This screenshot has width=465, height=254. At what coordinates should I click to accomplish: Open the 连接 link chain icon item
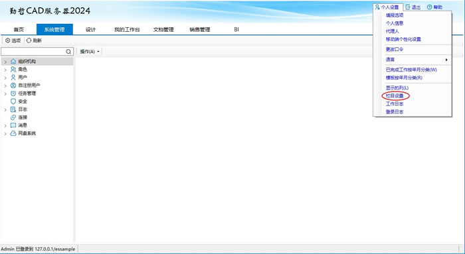(13, 117)
